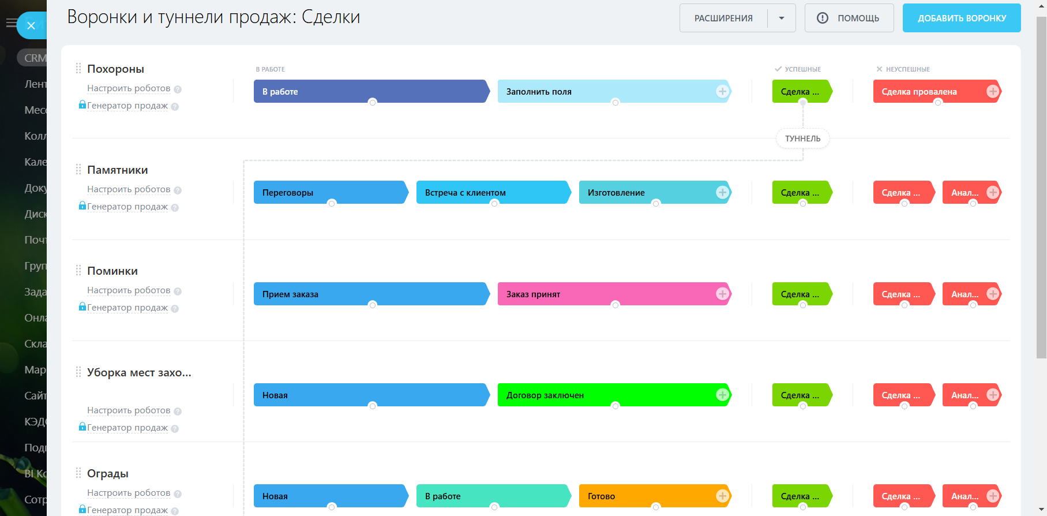
Task: Click the lock icon beside Генератор продаж under Памятники
Action: pos(82,206)
